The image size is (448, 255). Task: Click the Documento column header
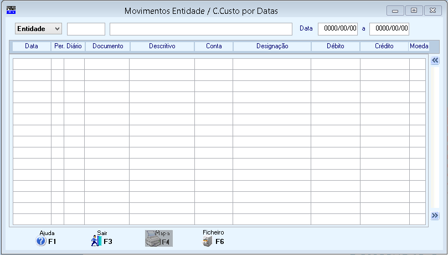point(107,47)
